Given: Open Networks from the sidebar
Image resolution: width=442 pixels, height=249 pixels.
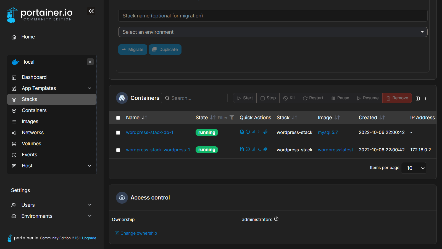Looking at the screenshot, I should pyautogui.click(x=33, y=133).
